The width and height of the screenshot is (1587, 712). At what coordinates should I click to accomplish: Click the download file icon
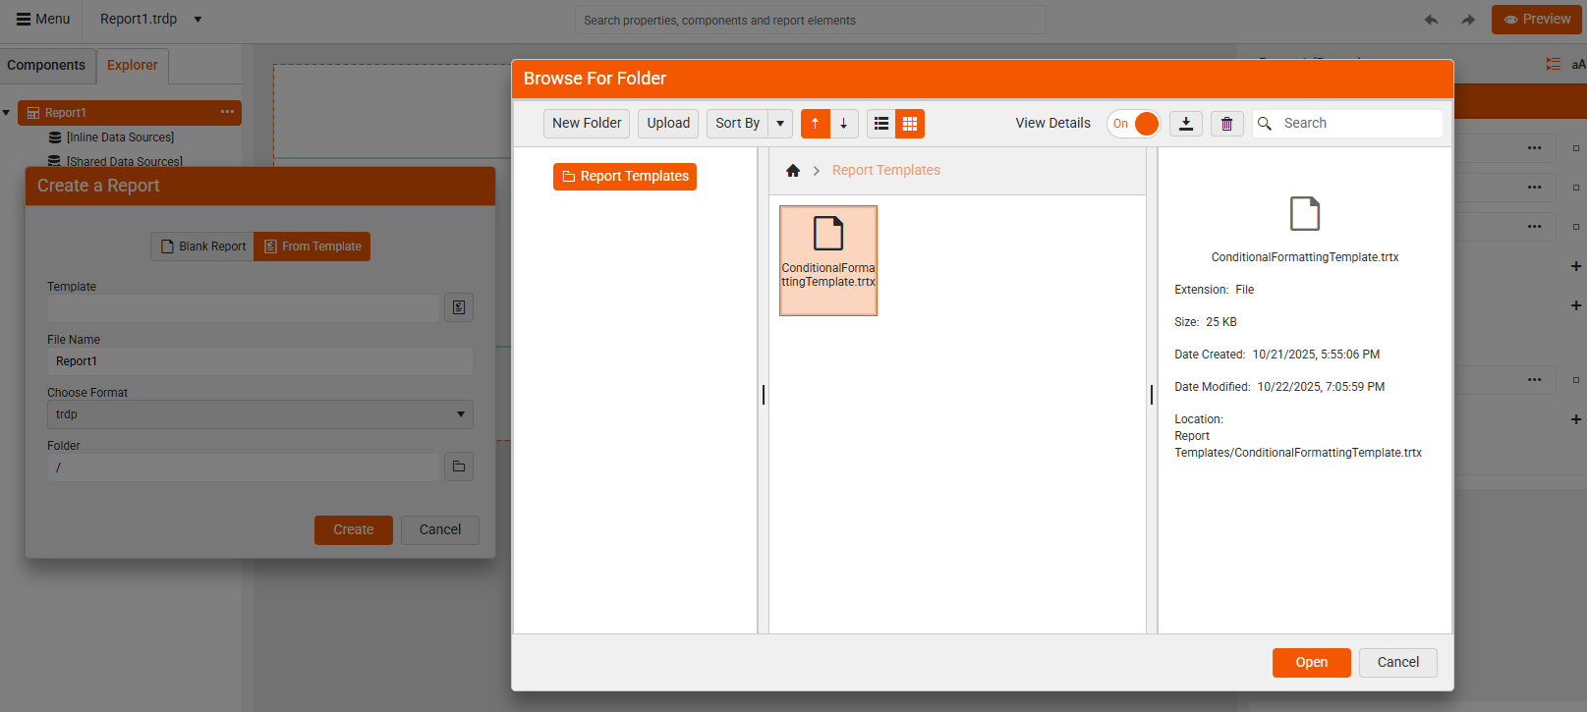[1186, 124]
